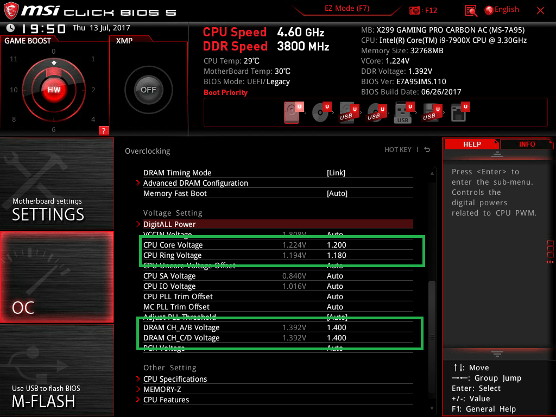Viewport: 556px width, 417px height.
Task: Edit CPU PLL Trim Offset value
Action: click(334, 296)
